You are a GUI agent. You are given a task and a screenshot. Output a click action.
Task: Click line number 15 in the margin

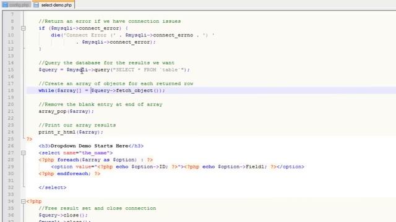(11, 70)
